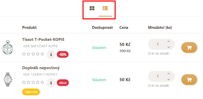
Task: Click the yellow Výprodej badge
Action: point(31,92)
